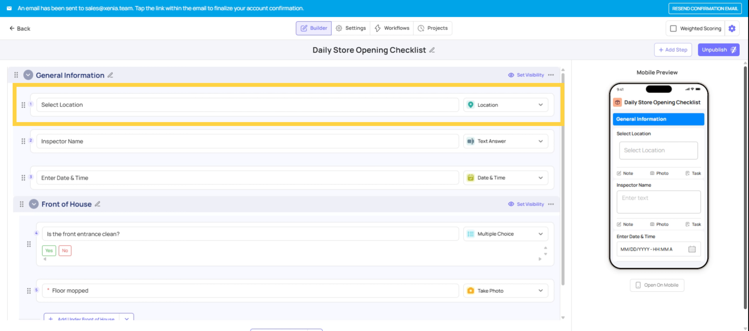Viewport: 749px width, 331px height.
Task: Click drag handle for front entrance question
Action: click(x=28, y=244)
